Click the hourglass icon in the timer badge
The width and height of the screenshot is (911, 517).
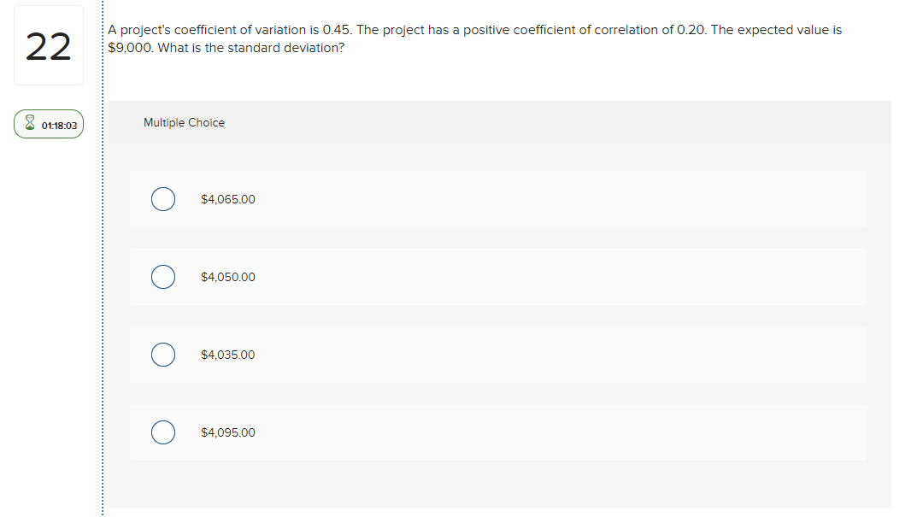pyautogui.click(x=29, y=123)
